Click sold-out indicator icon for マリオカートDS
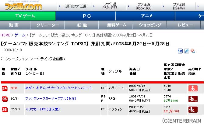Image resolution: width=204 pixels, height=126 pixels. (193, 110)
